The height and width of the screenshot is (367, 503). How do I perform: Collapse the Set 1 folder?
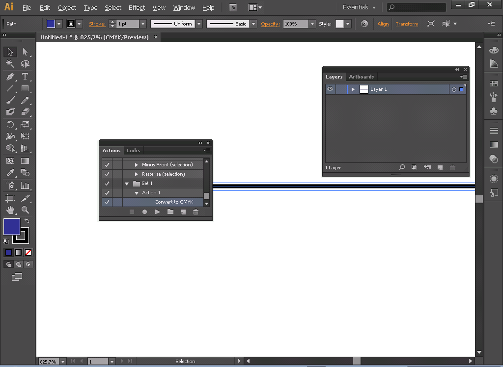point(127,183)
